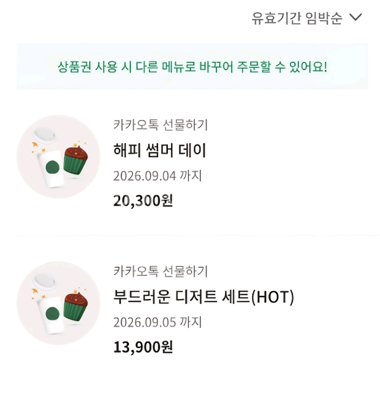Image resolution: width=380 pixels, height=395 pixels.
Task: Select the 2026.09.04 까지 expiry date
Action: [158, 176]
